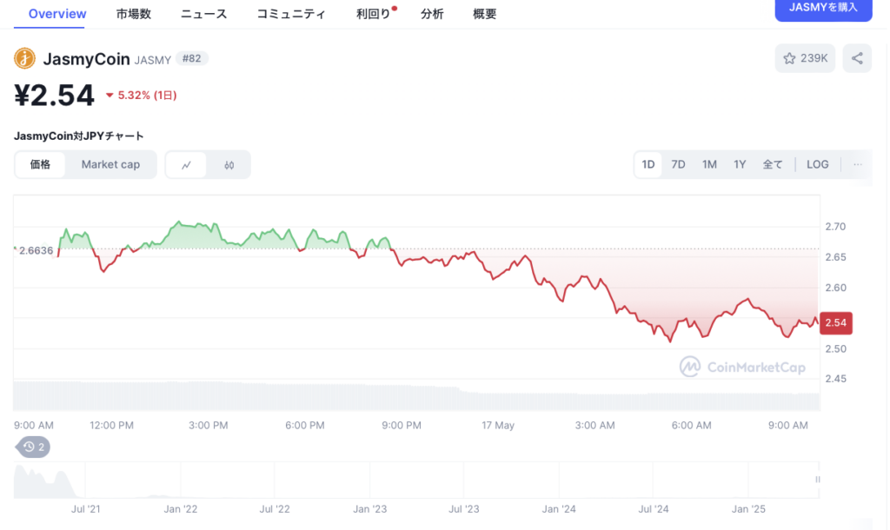Open the 市場数 tab

coord(134,14)
